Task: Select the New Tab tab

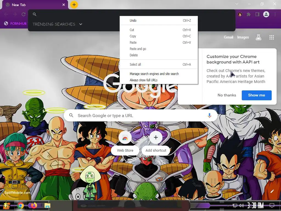Action: click(35, 5)
